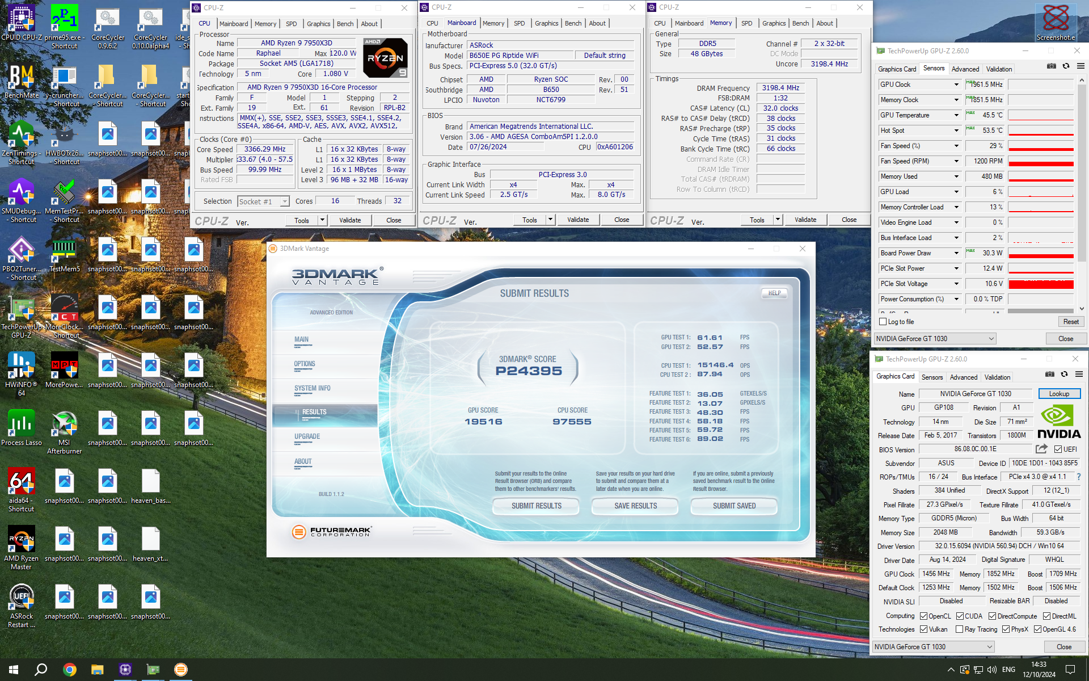Viewport: 1089px width, 681px height.
Task: Click the refresh icon in GPU-Z Sensors window
Action: tap(1066, 66)
